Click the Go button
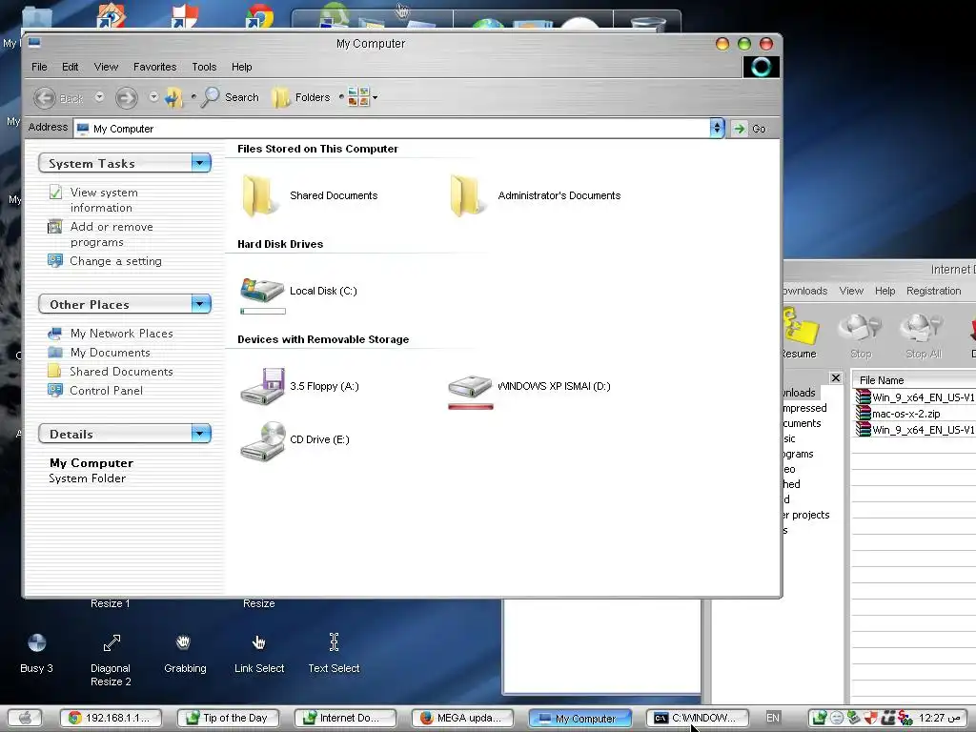Viewport: 976px width, 732px height. [751, 129]
